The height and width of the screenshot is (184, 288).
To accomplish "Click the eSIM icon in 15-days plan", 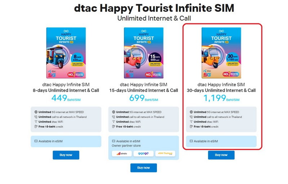I will click(113, 141).
